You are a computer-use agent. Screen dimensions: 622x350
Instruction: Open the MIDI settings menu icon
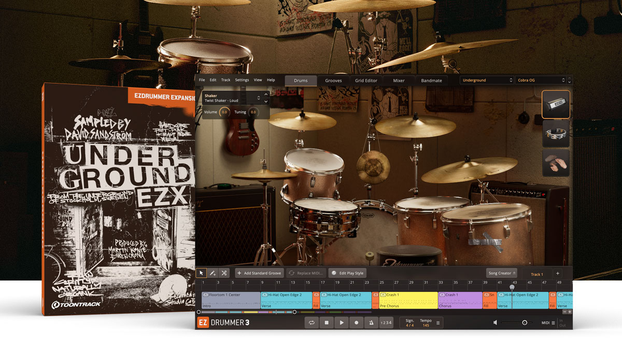553,323
